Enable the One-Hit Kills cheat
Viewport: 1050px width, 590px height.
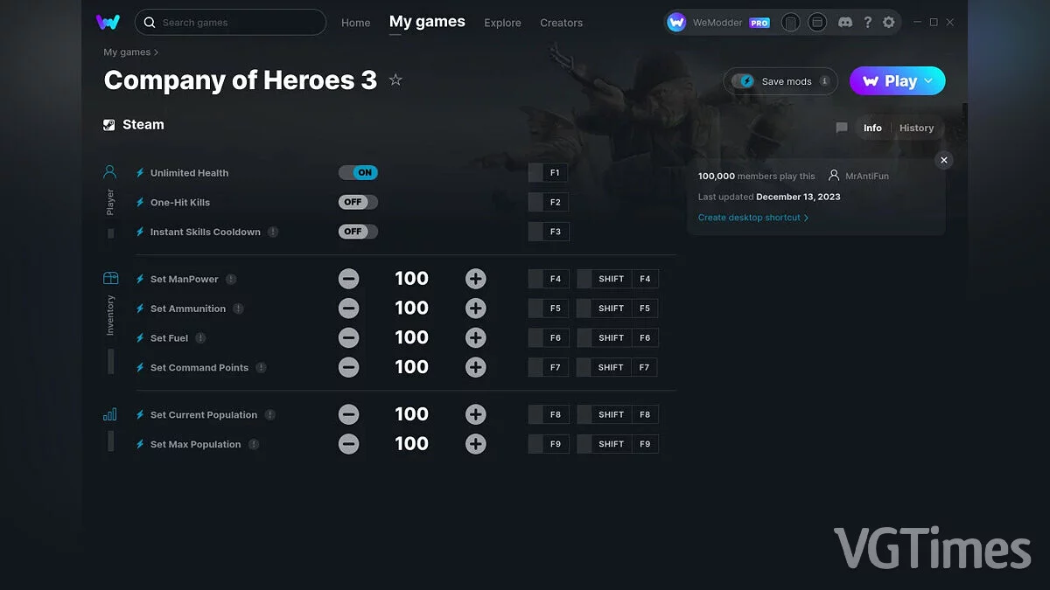coord(357,202)
